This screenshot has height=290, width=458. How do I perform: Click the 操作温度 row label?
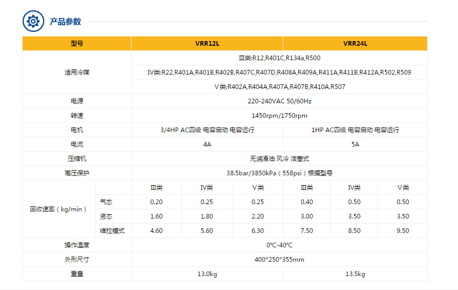[77, 245]
